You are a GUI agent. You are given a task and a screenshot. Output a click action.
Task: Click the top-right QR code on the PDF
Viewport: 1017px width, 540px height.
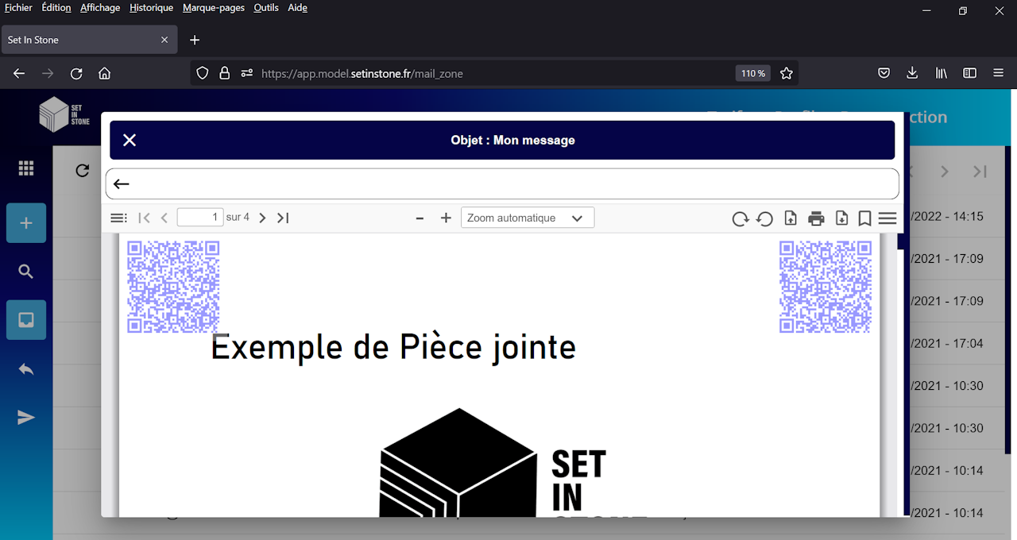[x=826, y=287]
